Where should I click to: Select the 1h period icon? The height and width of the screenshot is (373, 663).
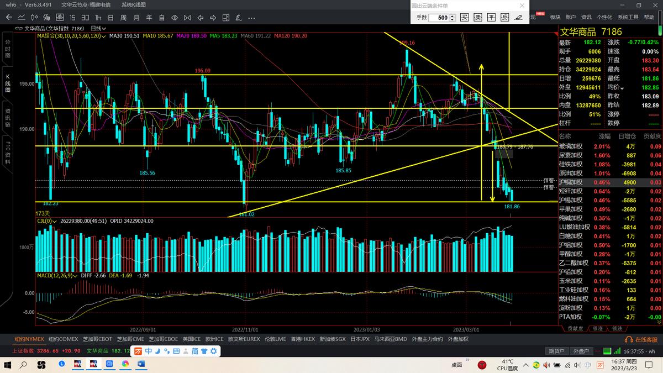point(98,18)
